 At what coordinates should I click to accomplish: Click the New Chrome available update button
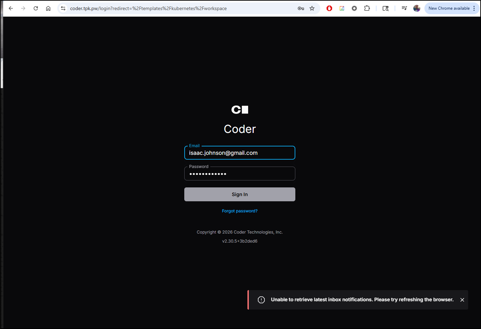[449, 8]
